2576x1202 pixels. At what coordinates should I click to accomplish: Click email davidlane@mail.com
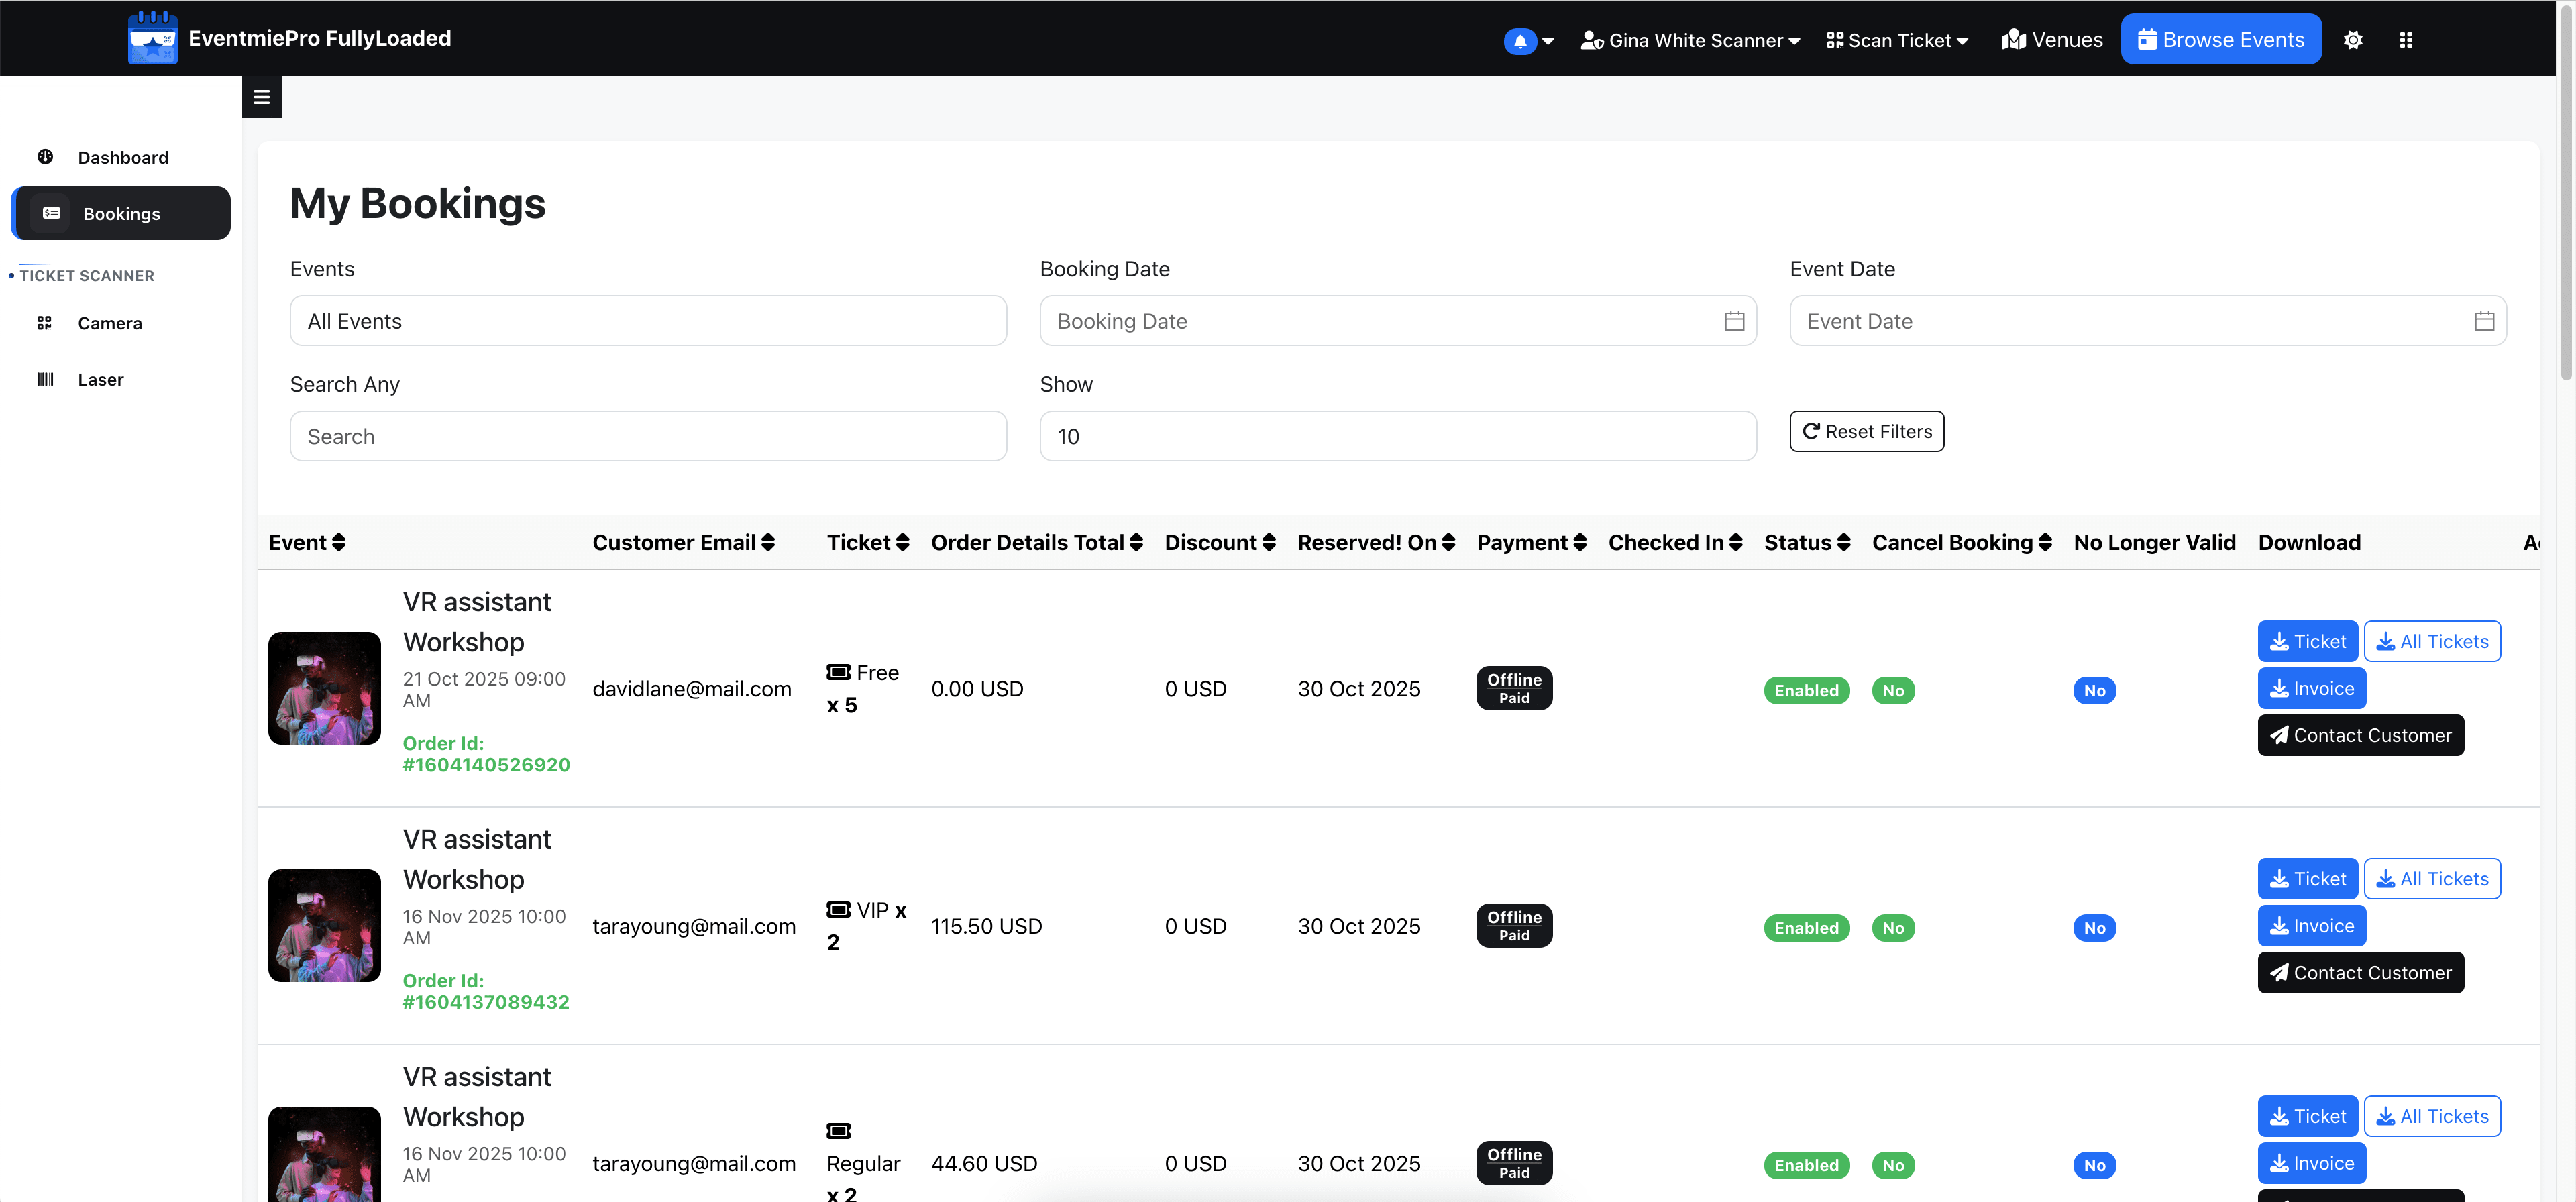tap(692, 689)
